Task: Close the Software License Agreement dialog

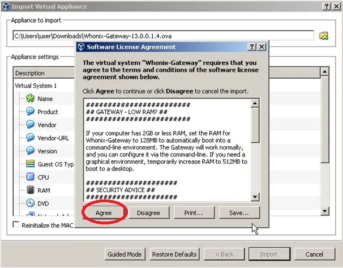Action: (x=261, y=46)
